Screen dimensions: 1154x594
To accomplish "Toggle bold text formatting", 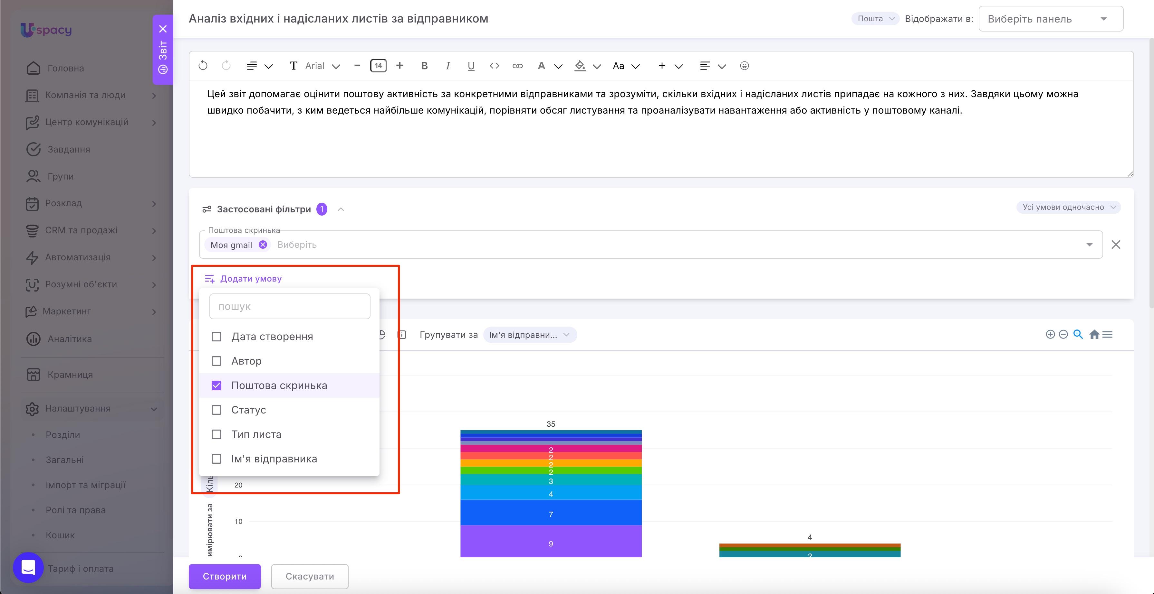I will click(x=424, y=66).
